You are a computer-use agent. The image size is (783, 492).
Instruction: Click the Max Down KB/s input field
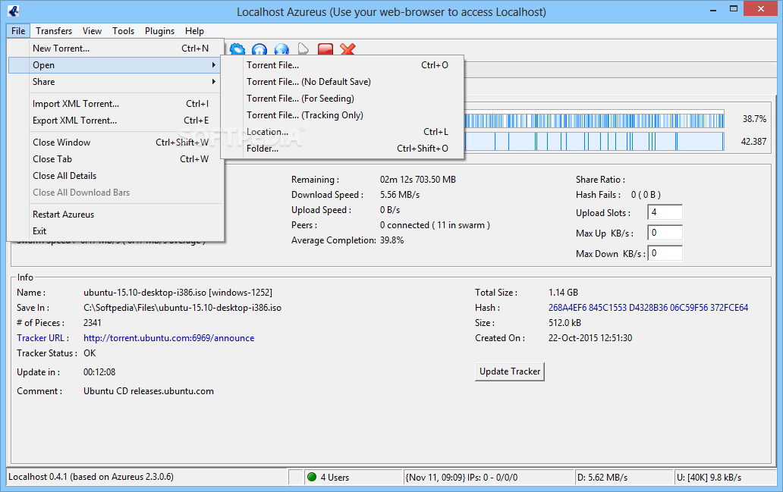click(x=665, y=253)
